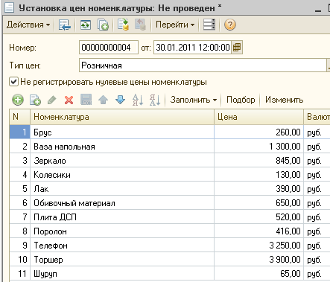Open the Заполнить dropdown
The height and width of the screenshot is (282, 330).
click(x=194, y=100)
